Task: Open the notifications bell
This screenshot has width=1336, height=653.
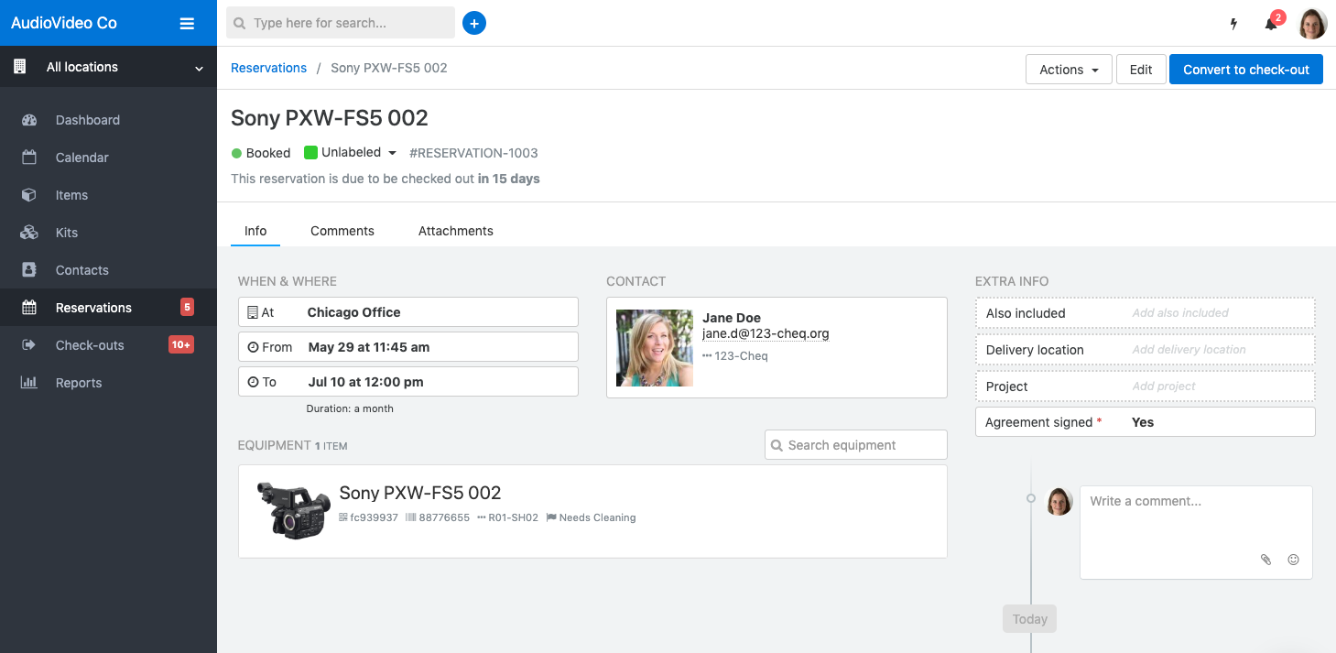Action: (x=1271, y=24)
